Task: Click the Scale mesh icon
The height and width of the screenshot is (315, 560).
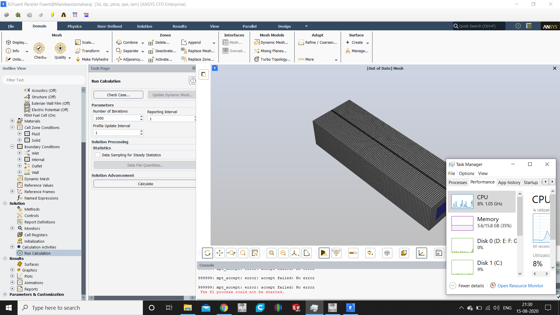Action: 78,42
